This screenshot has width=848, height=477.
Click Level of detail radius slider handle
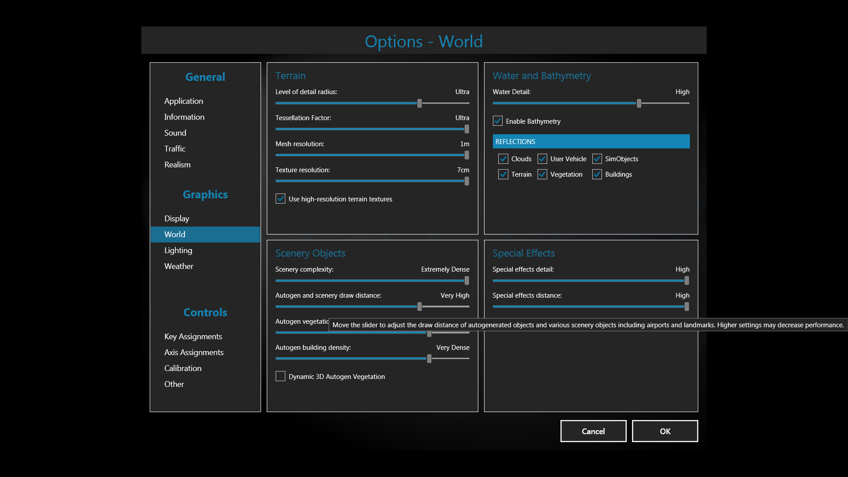[x=420, y=103]
